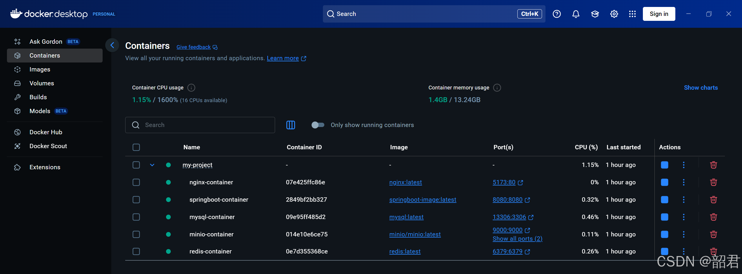742x274 pixels.
Task: Open the mysql:latest image link
Action: (406, 217)
